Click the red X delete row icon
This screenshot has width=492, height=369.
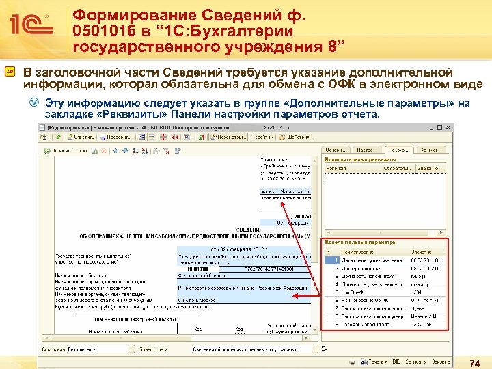point(104,151)
